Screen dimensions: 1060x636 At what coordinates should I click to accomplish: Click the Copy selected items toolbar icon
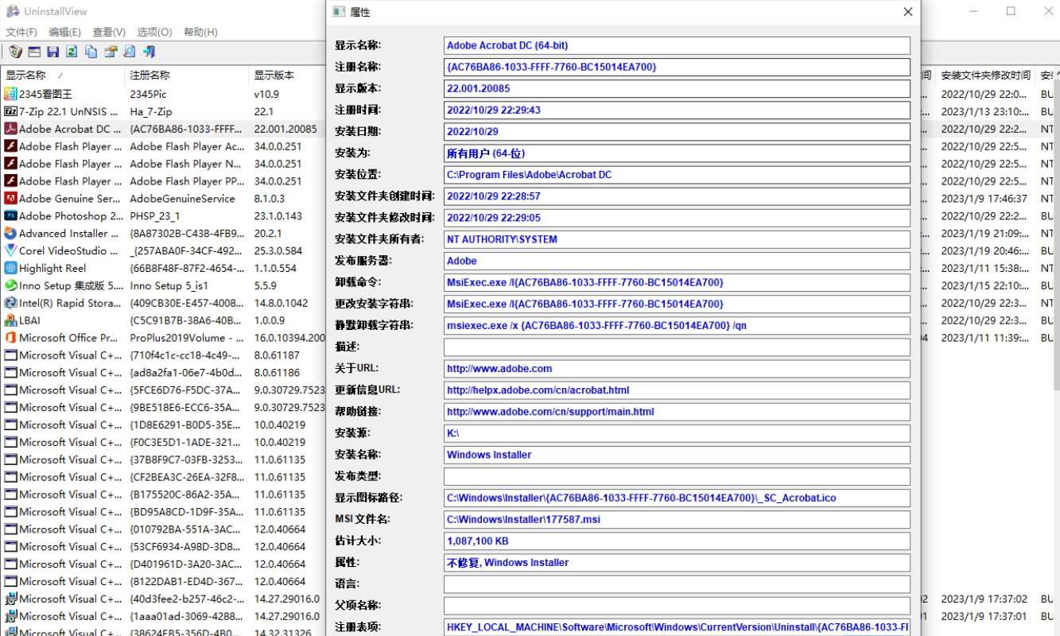pos(91,52)
